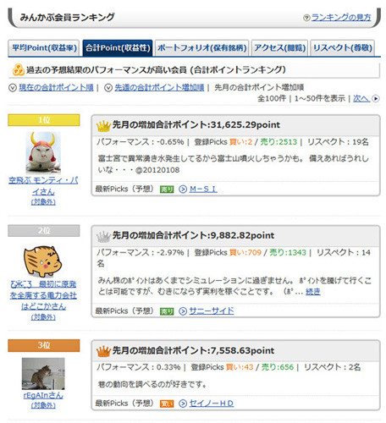Click the circle arrow icon before セイノーHD
The height and width of the screenshot is (423, 386).
coord(183,404)
